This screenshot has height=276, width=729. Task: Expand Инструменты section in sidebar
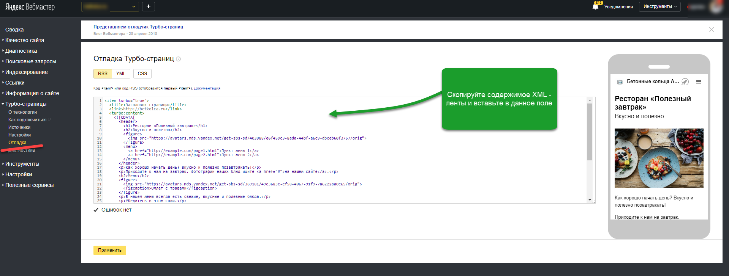[22, 164]
